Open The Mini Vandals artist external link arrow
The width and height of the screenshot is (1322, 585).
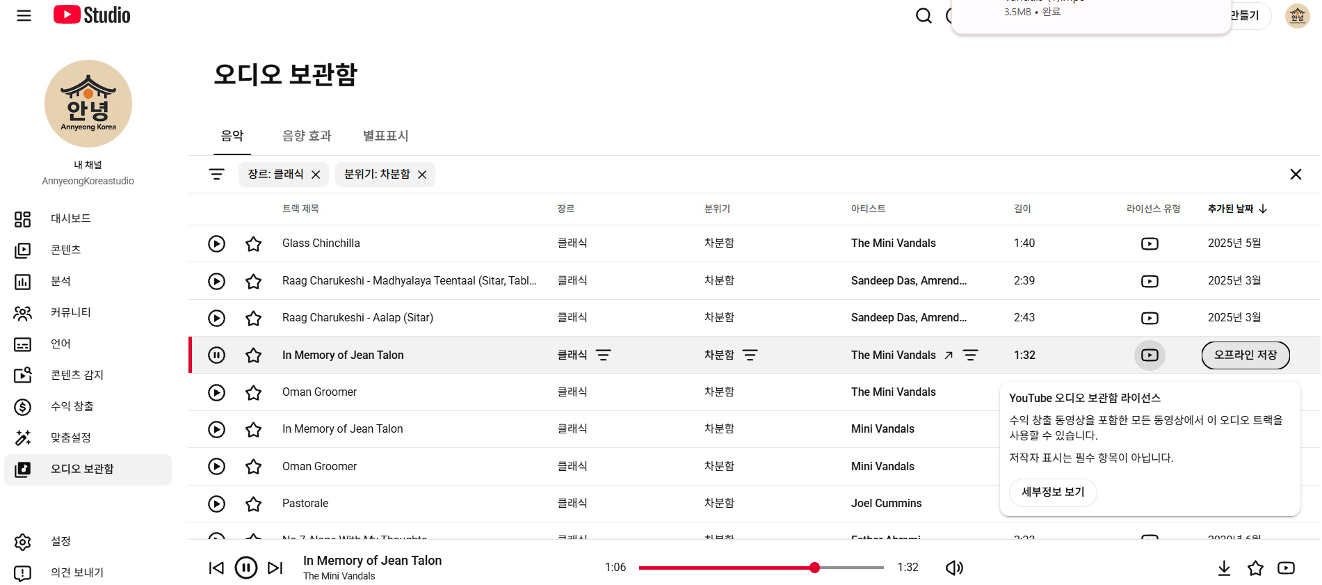pos(949,355)
